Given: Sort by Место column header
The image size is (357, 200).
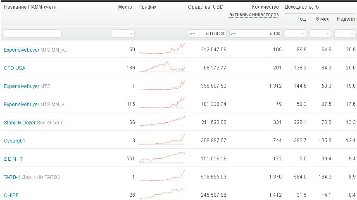Looking at the screenshot, I should tap(125, 7).
